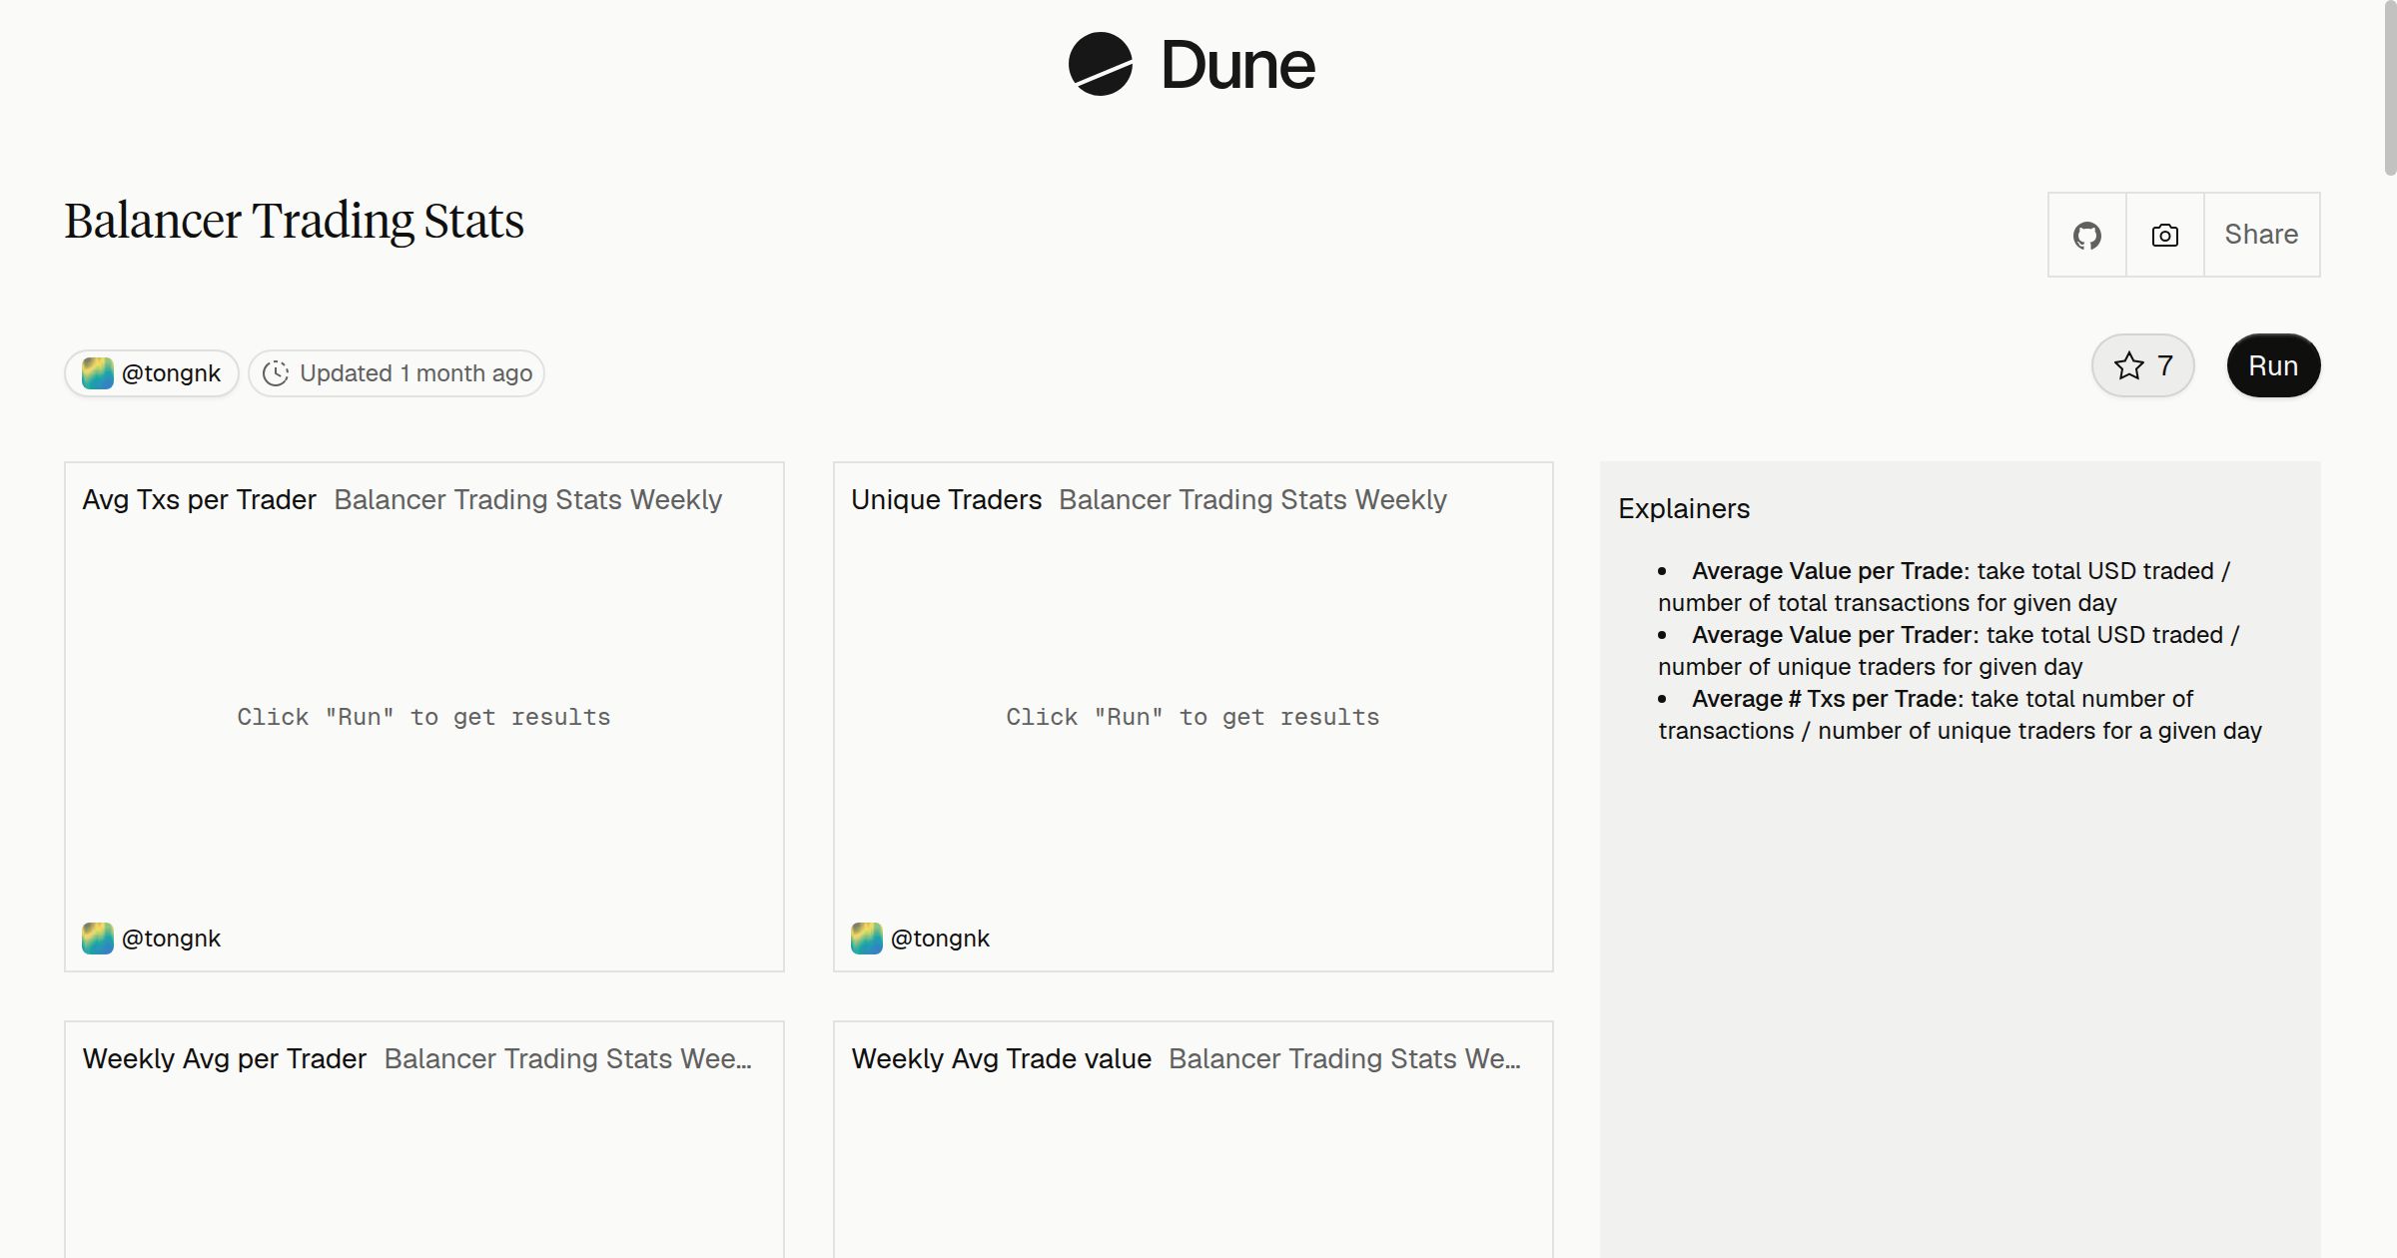Click @tongnk in Avg Txs per Trader card
This screenshot has width=2397, height=1258.
pos(171,939)
